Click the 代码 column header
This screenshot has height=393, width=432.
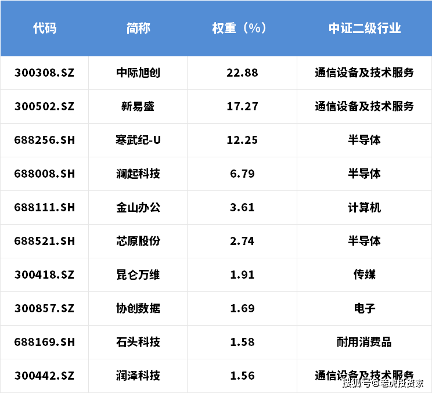coord(44,28)
